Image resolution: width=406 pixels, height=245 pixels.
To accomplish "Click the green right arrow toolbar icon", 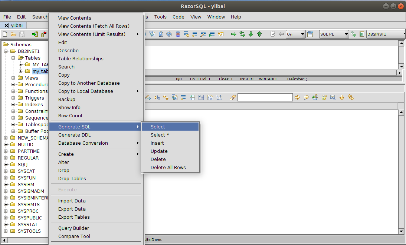I will (234, 34).
